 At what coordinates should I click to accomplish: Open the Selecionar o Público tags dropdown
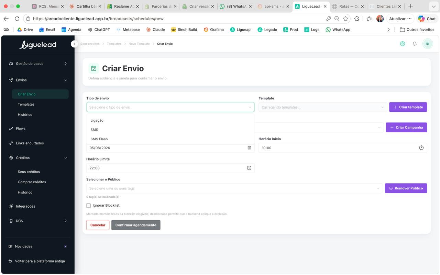(x=234, y=188)
